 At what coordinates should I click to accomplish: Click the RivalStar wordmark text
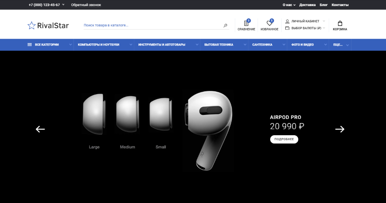[x=53, y=25]
